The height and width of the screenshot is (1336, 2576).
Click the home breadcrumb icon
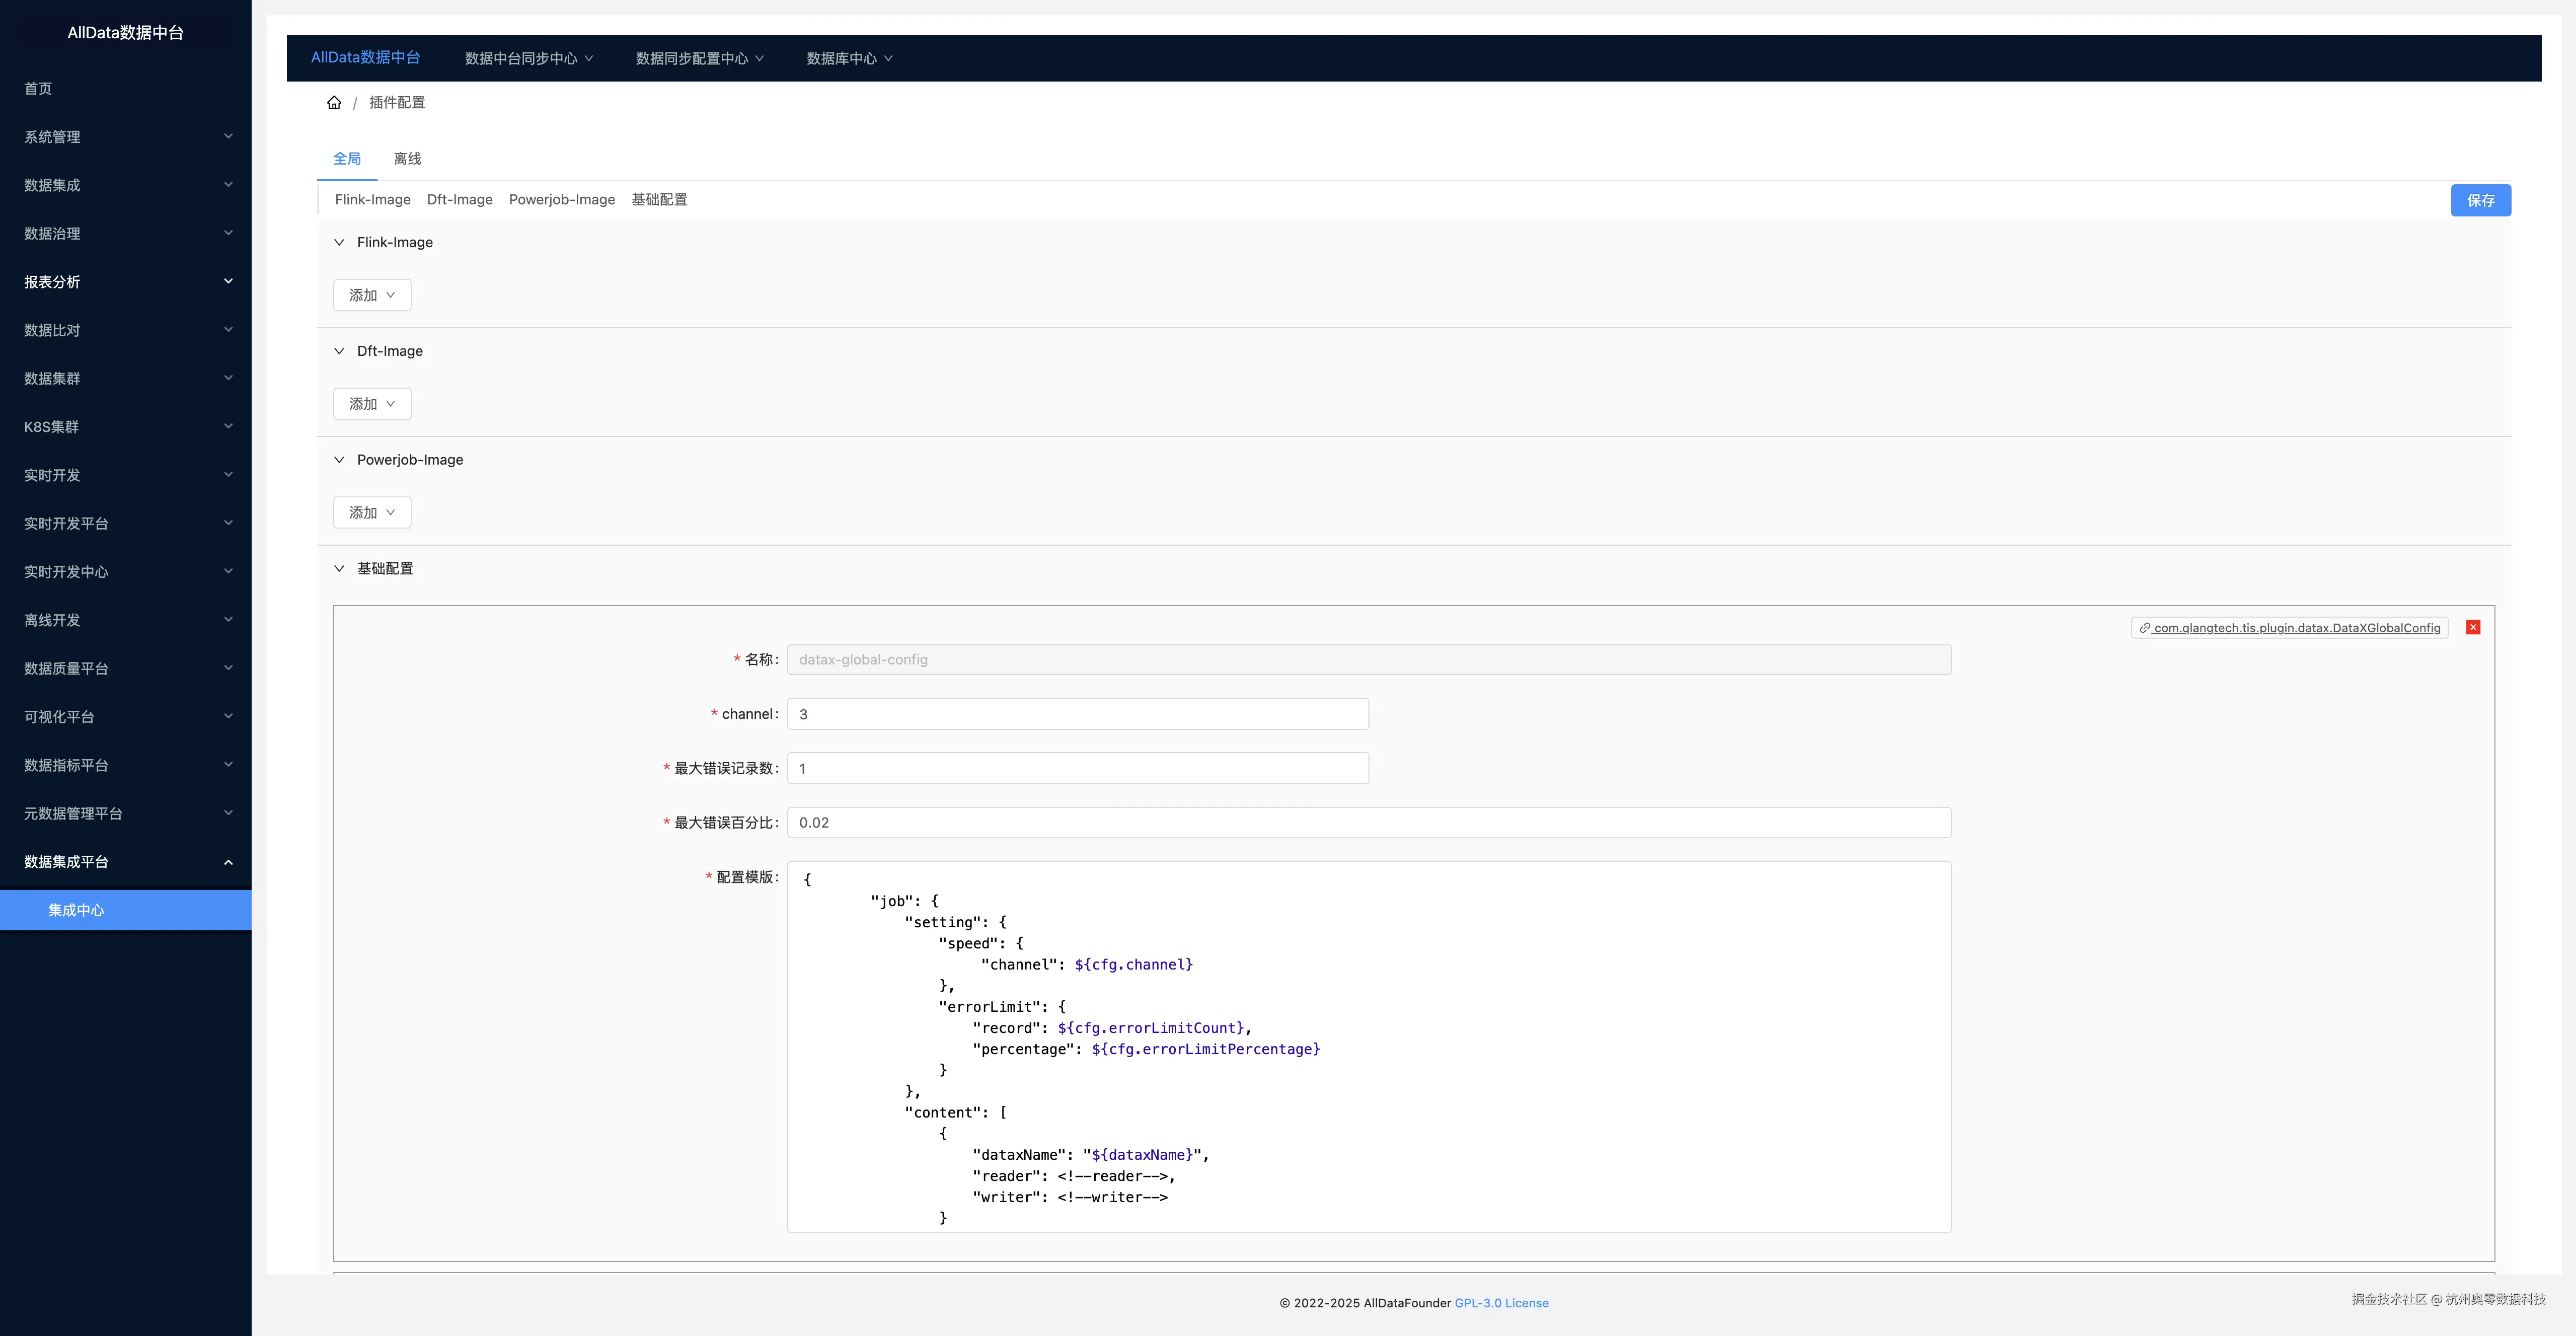pos(334,102)
